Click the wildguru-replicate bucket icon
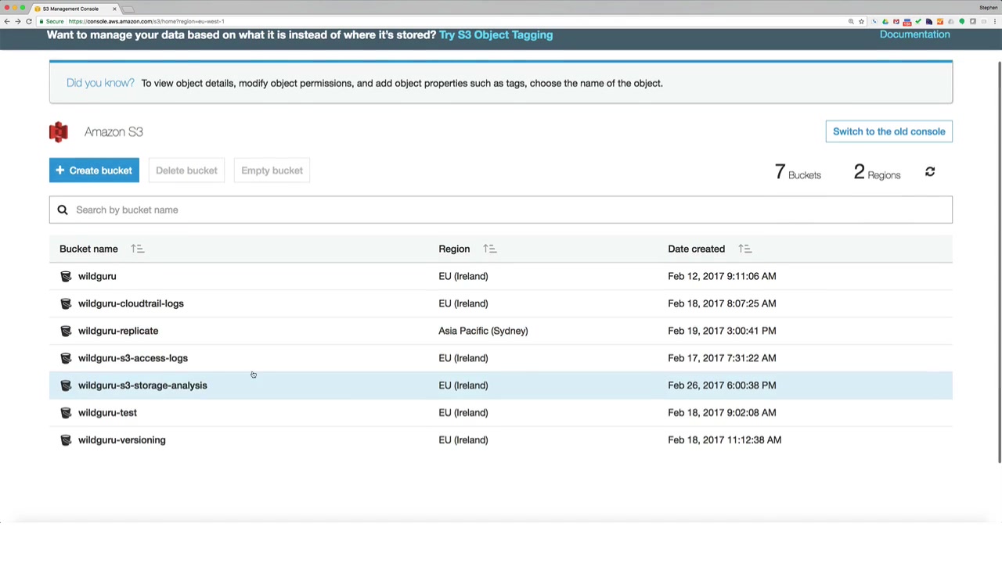The image size is (1002, 563). 66,331
